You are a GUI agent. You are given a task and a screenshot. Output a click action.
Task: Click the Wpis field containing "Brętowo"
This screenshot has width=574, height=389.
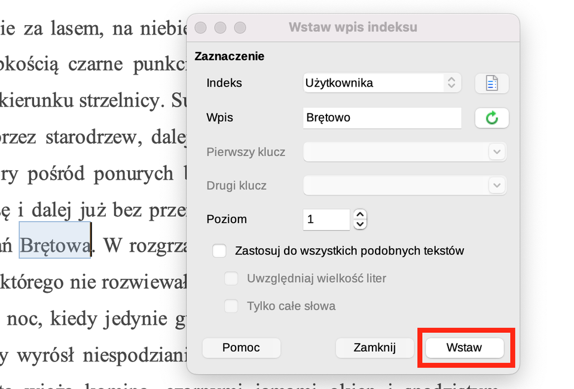[x=382, y=118]
